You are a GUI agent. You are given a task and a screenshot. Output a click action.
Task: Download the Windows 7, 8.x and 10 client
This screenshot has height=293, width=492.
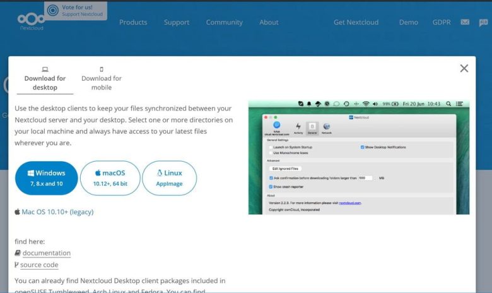[x=47, y=178]
